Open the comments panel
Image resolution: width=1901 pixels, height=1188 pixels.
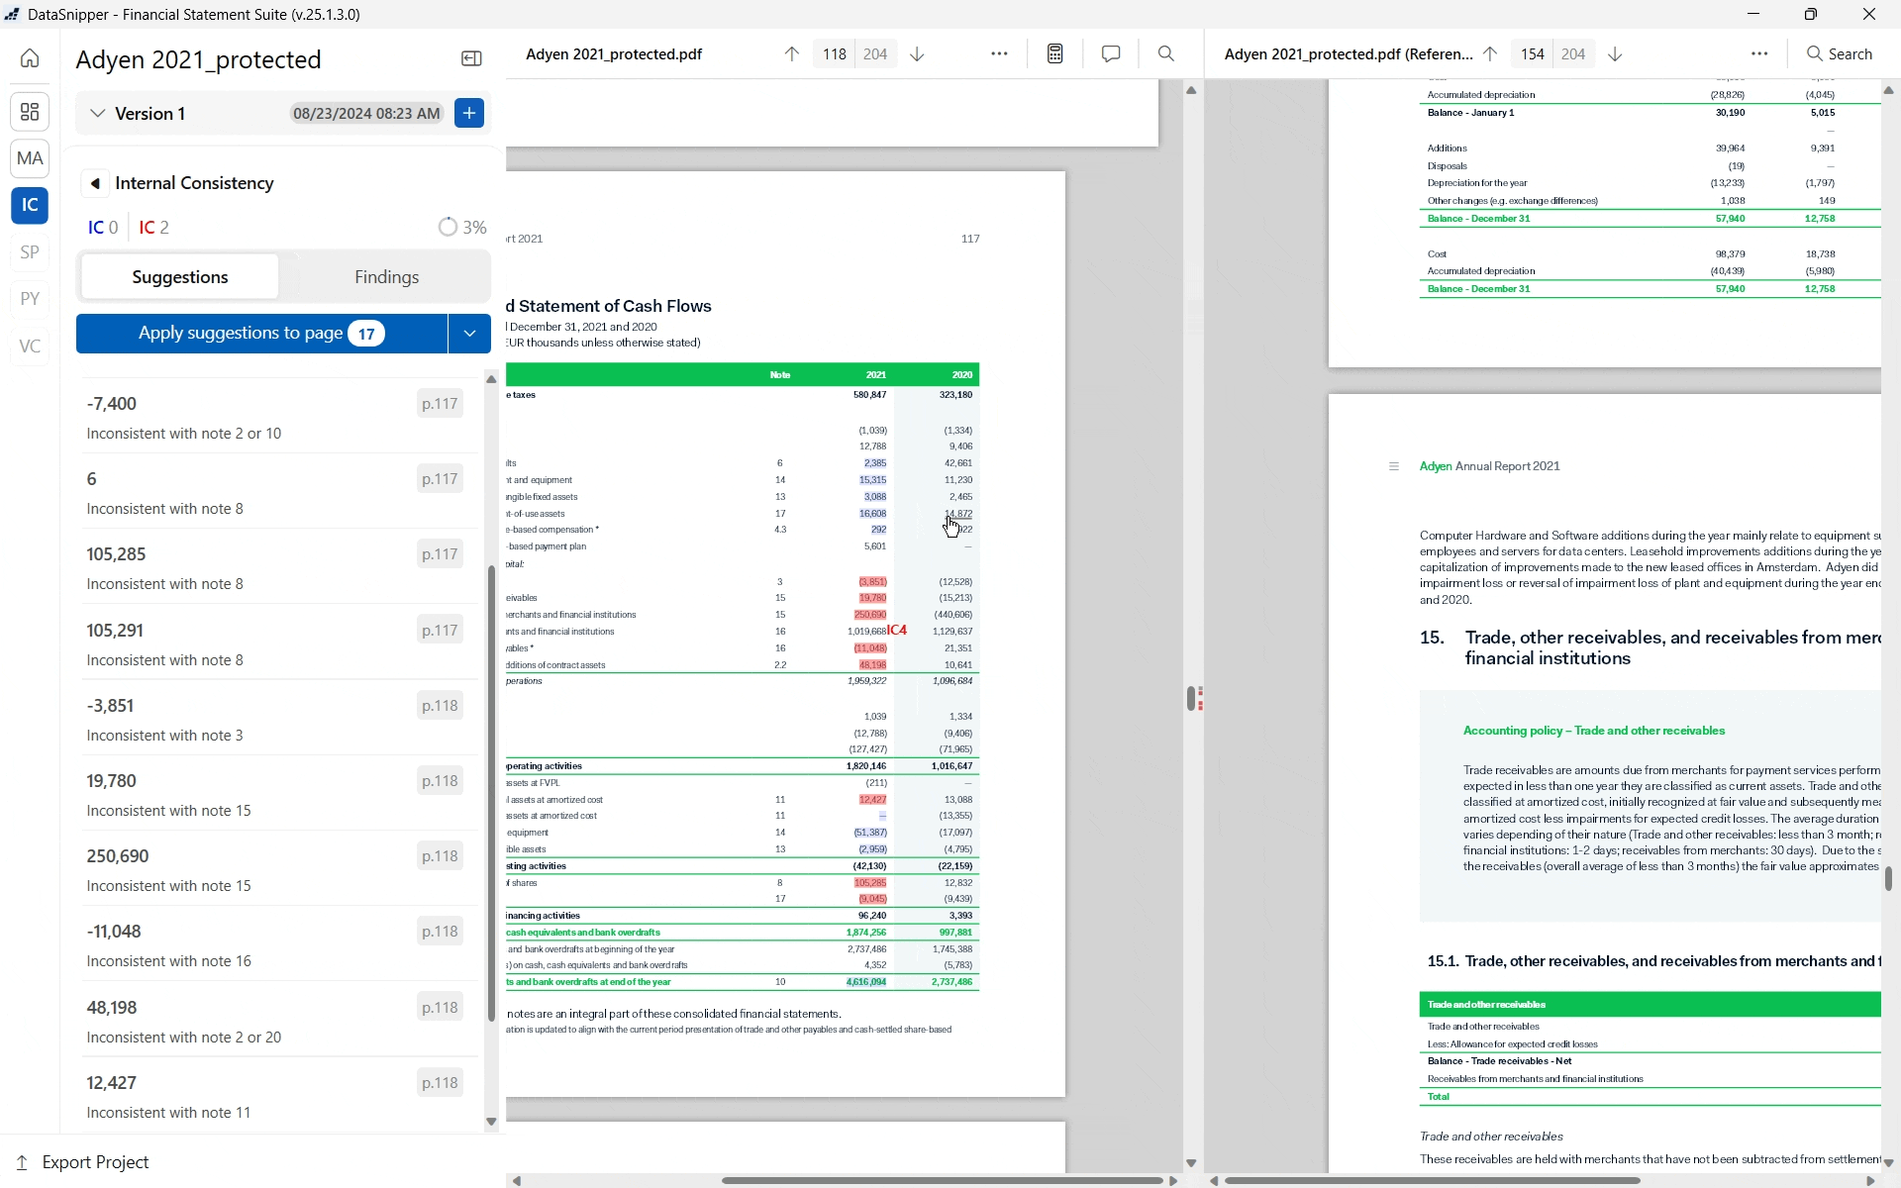(1110, 53)
